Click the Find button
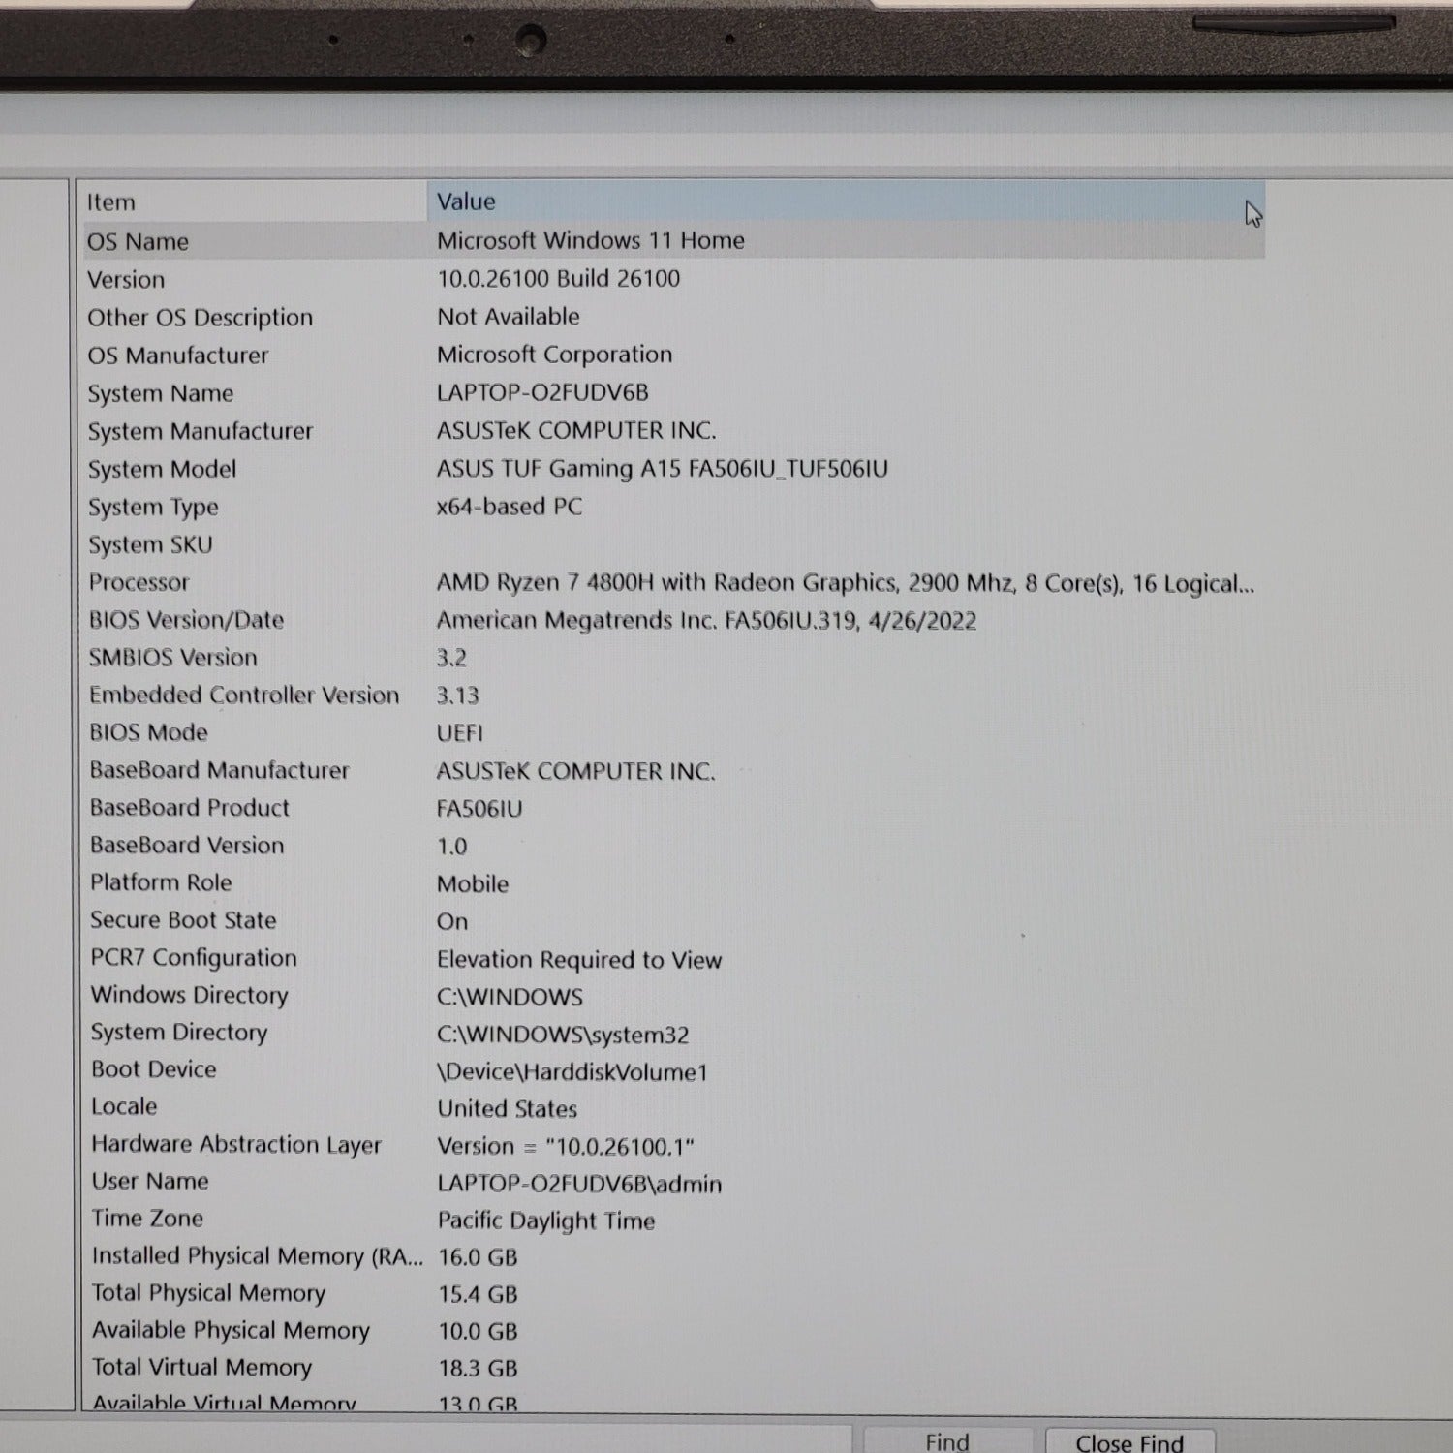 (946, 1440)
